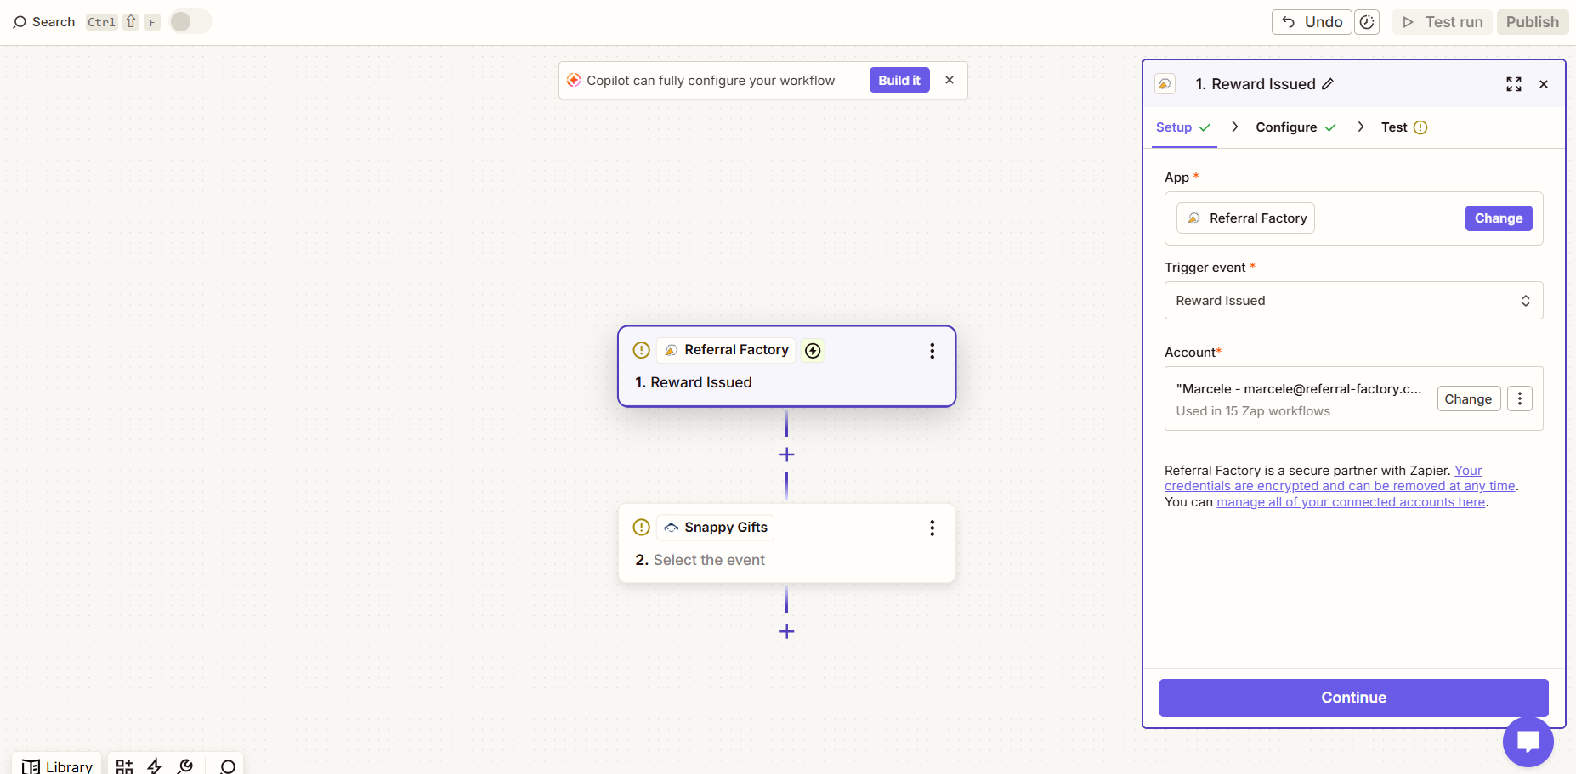
Task: Switch to the Configure tab
Action: coord(1295,127)
